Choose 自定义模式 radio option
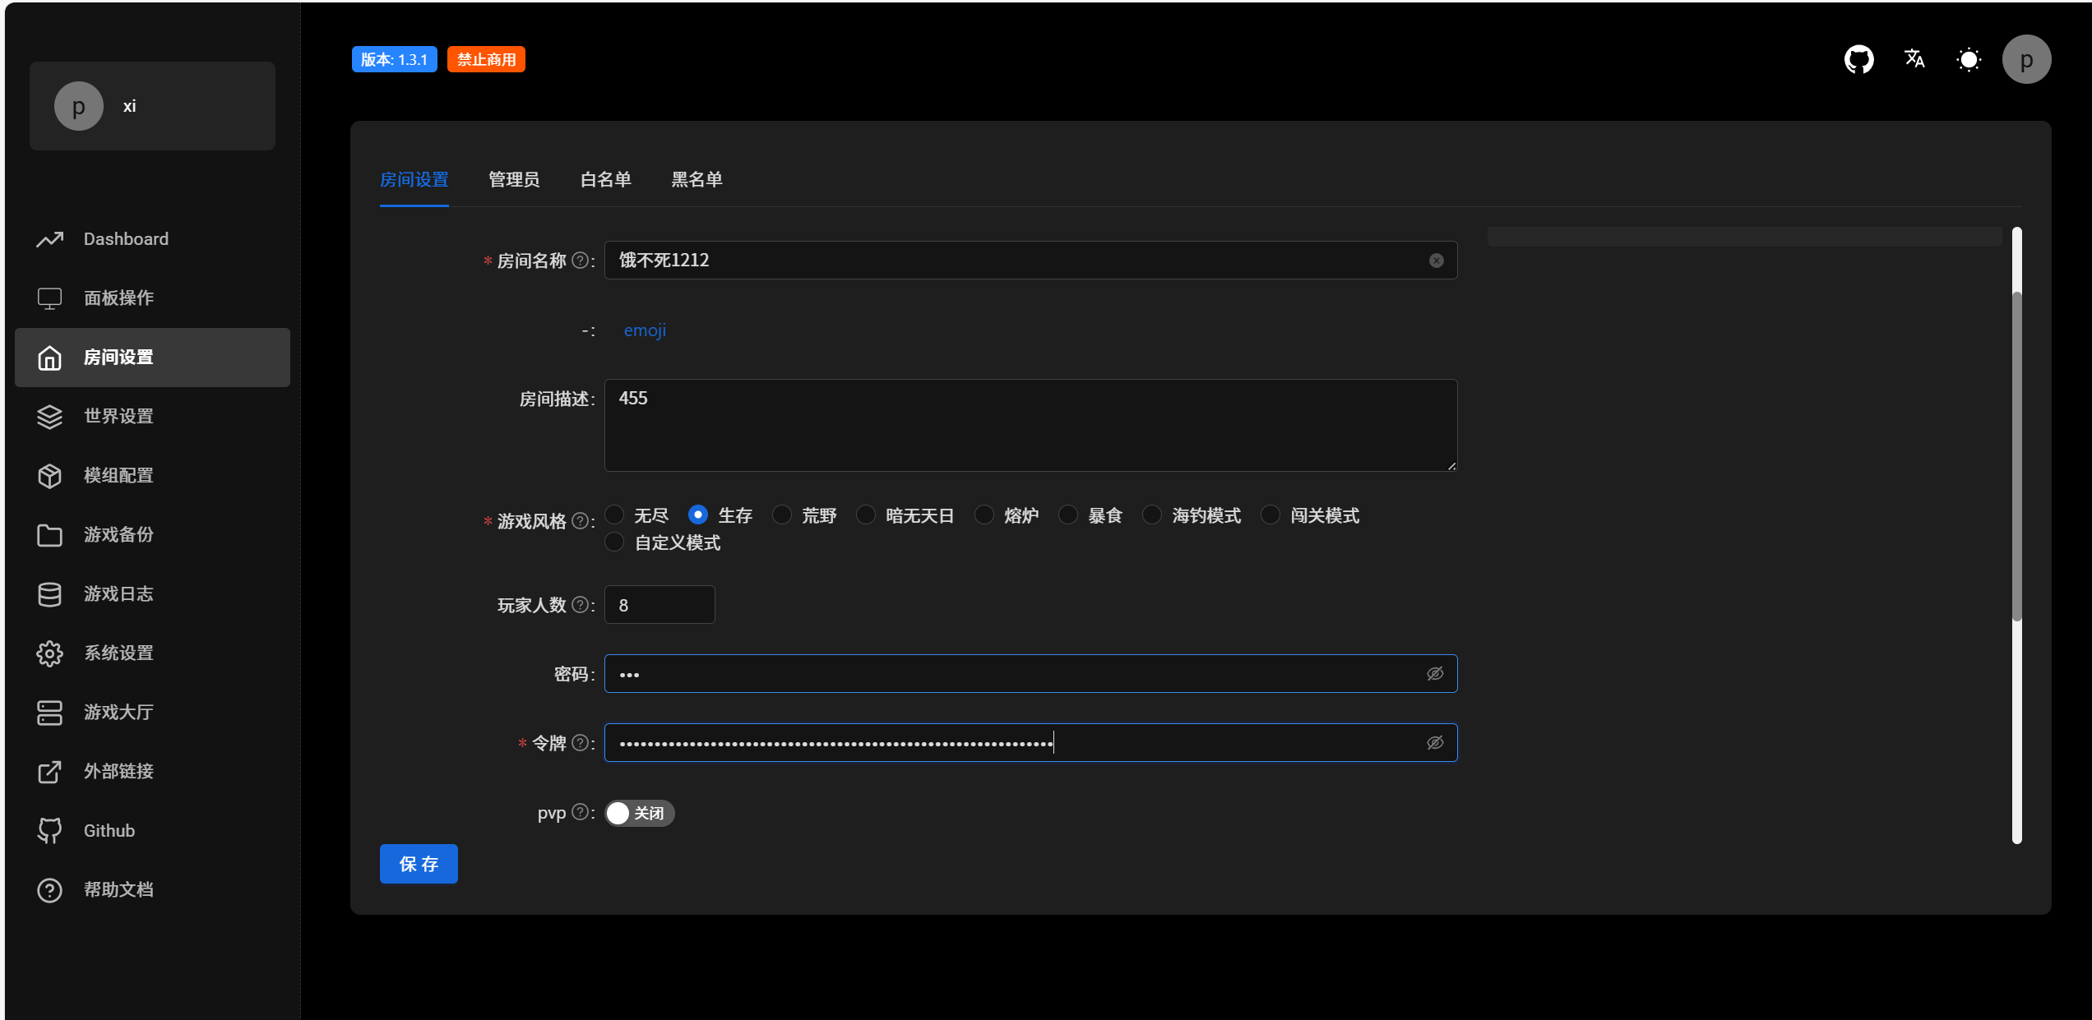The image size is (2092, 1020). click(x=615, y=542)
